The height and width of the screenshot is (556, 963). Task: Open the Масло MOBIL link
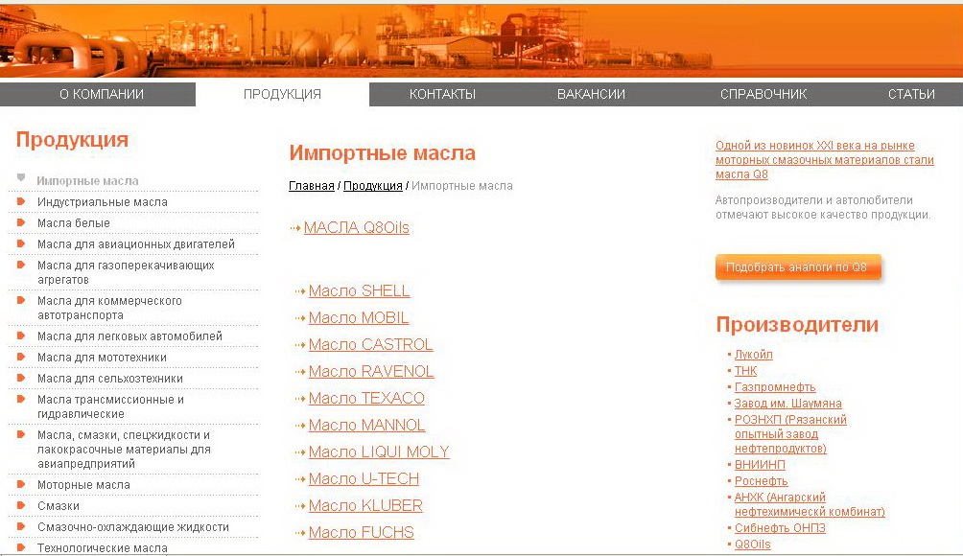[x=358, y=318]
